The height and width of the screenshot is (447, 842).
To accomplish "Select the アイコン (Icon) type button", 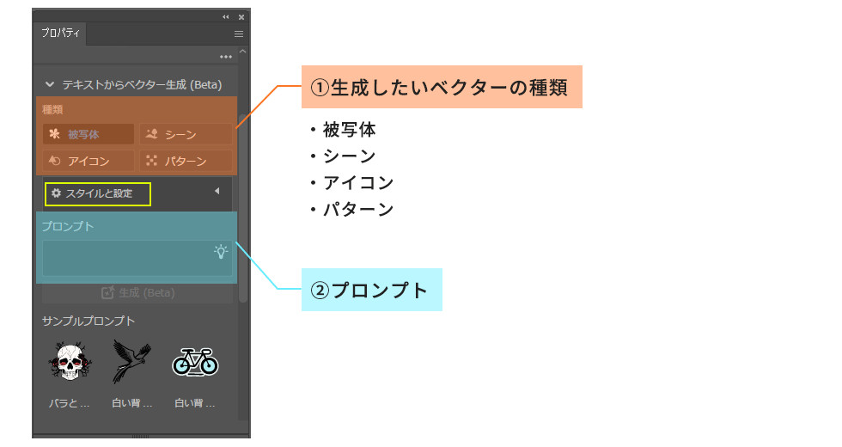I will coord(88,161).
